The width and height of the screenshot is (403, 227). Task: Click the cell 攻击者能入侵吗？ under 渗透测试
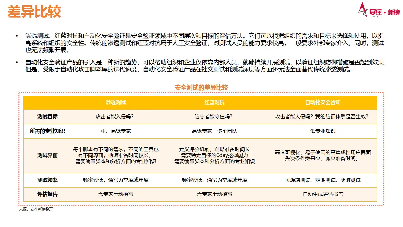tap(116, 117)
